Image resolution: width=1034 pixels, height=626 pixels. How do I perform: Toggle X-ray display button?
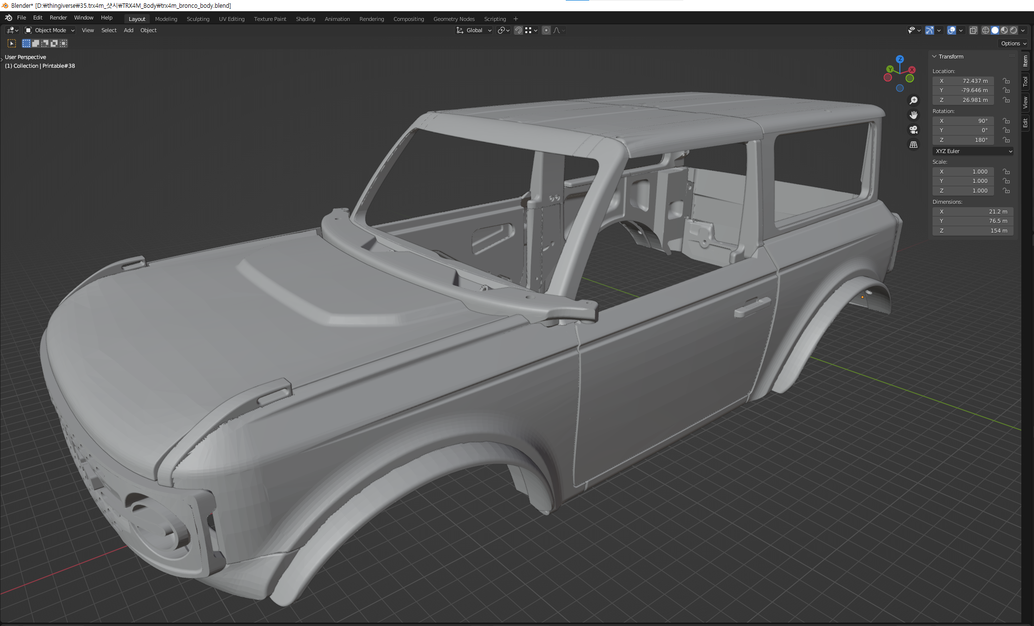pos(973,30)
